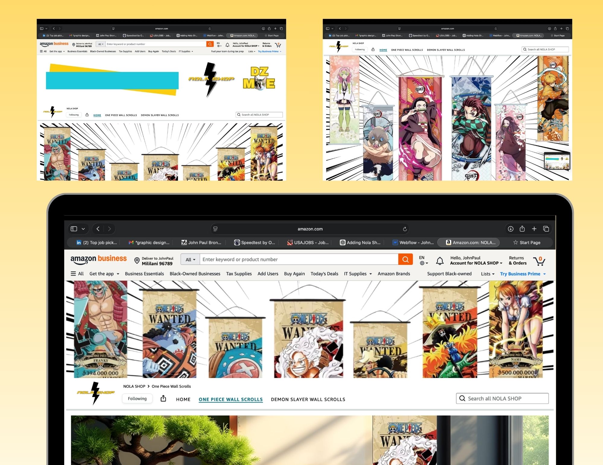Open the shopping cart icon
This screenshot has width=603, height=465.
coord(539,261)
